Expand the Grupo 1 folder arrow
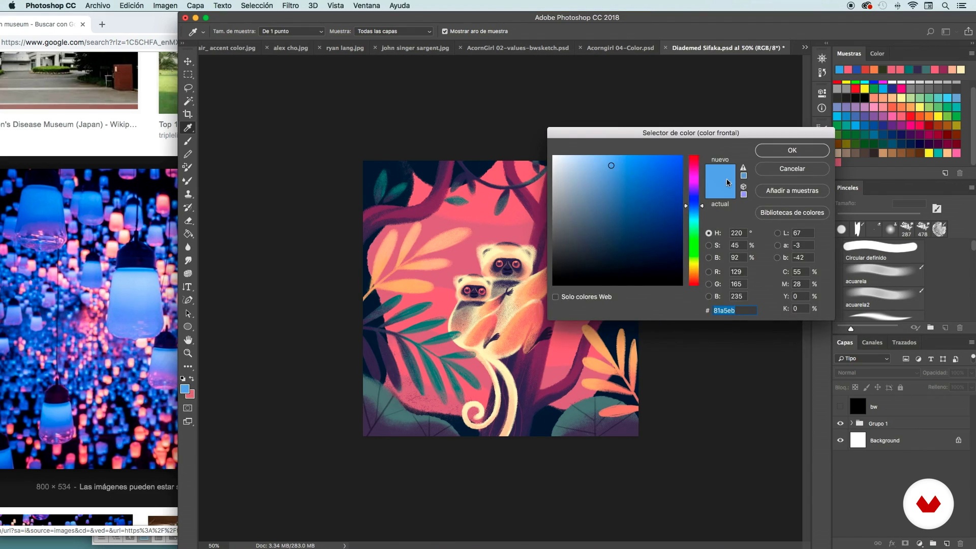976x549 pixels. [851, 423]
